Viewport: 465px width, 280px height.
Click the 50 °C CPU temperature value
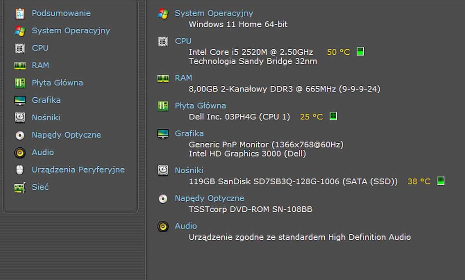click(338, 52)
